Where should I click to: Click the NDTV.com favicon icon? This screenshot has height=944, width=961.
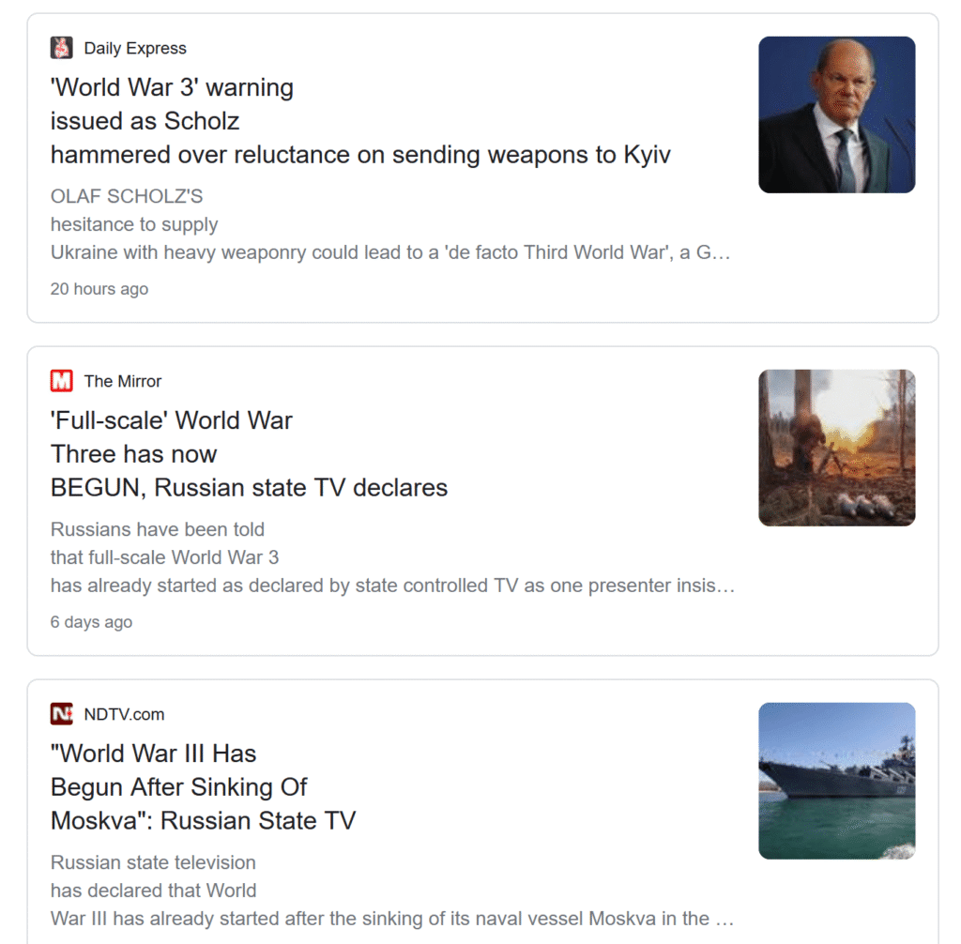pos(61,713)
